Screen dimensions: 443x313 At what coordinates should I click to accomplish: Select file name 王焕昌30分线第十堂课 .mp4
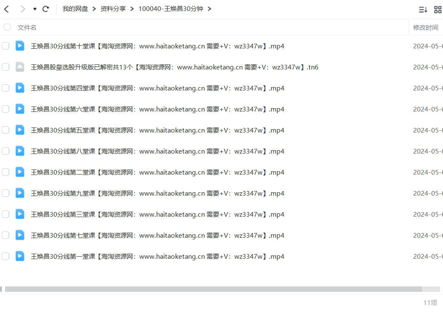click(x=157, y=46)
